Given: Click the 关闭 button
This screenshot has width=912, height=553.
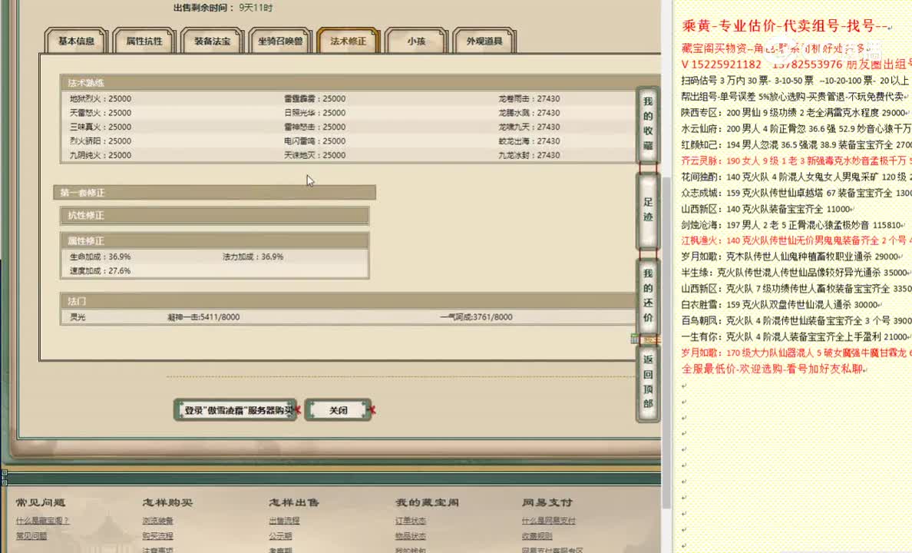Looking at the screenshot, I should 338,410.
